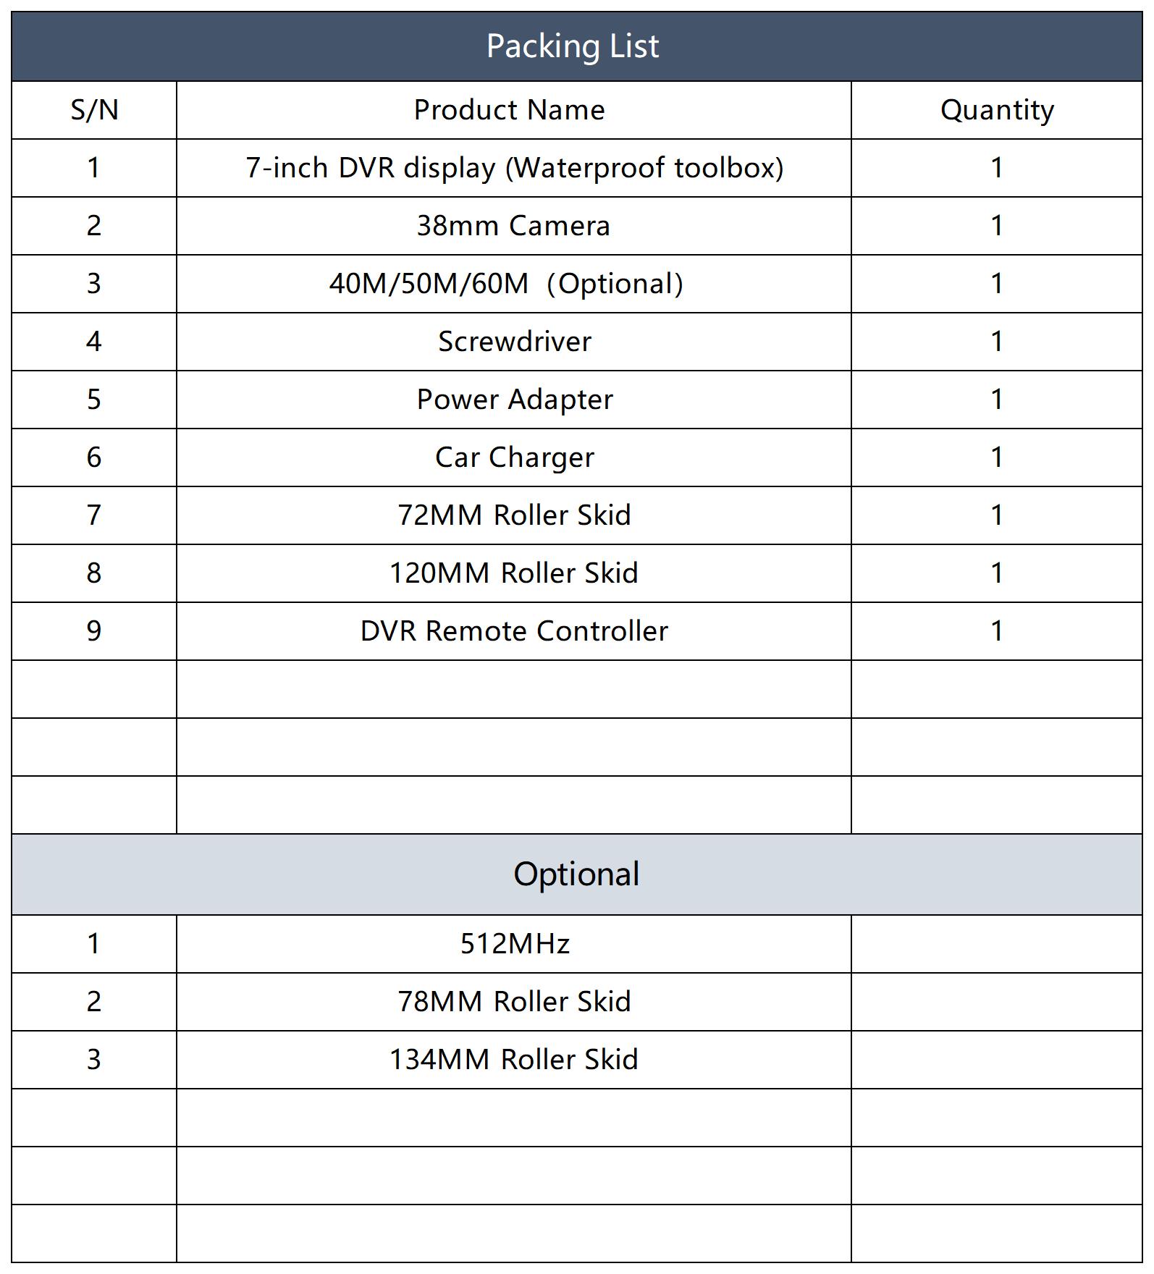Click the 7-inch DVR display cell
The image size is (1154, 1274).
[x=514, y=168]
